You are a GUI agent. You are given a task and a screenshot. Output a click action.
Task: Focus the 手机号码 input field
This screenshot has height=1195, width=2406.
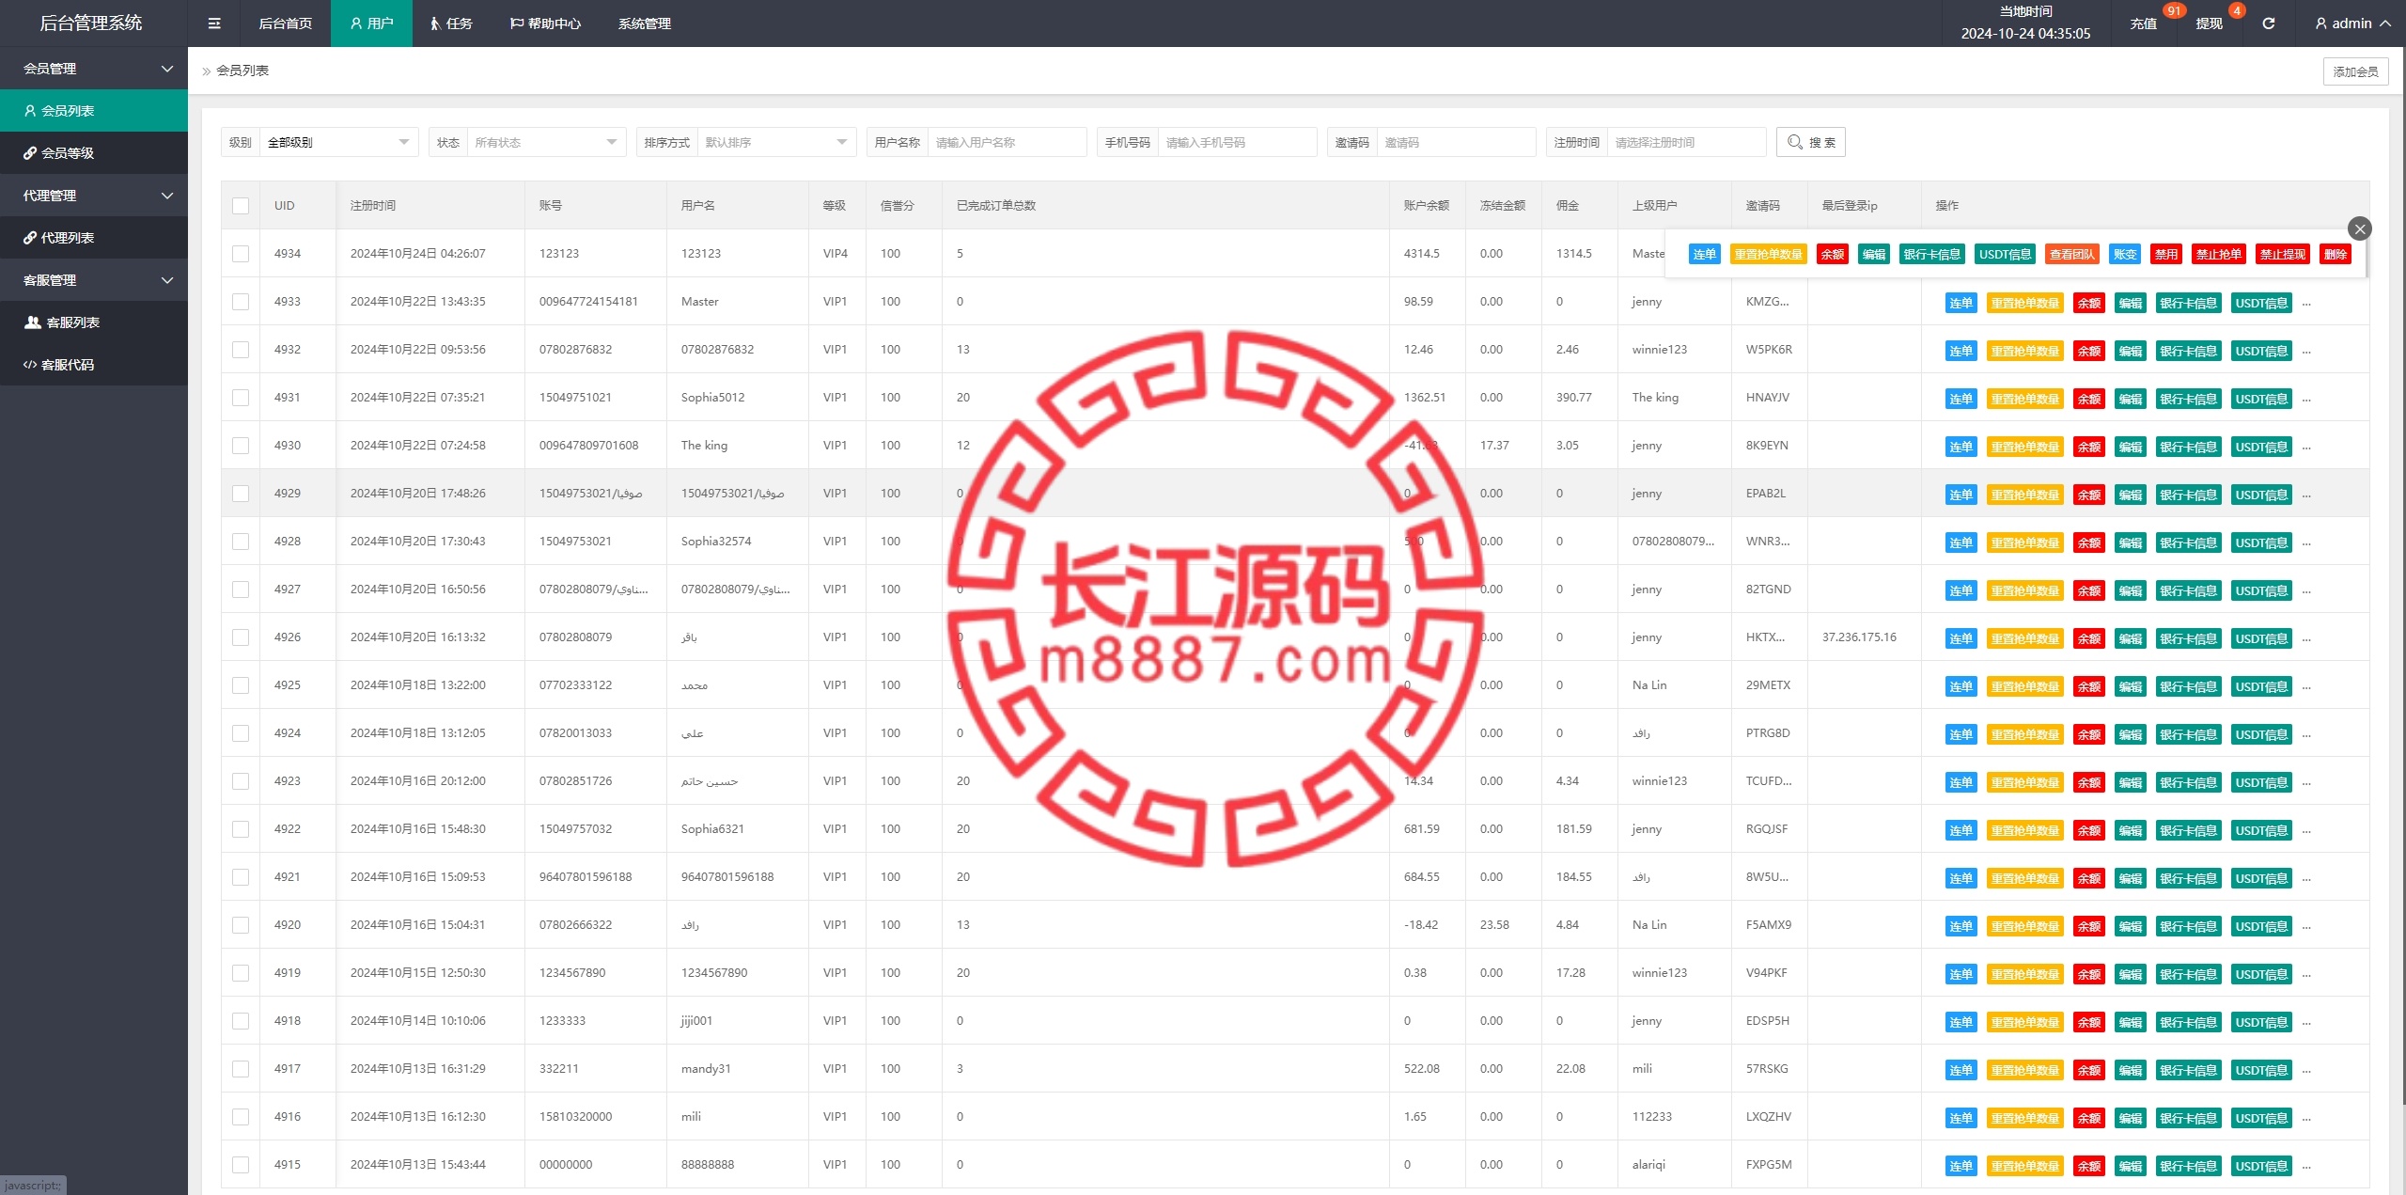(1237, 142)
